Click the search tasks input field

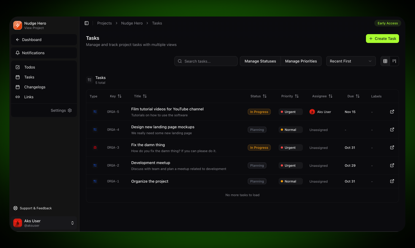coord(206,61)
